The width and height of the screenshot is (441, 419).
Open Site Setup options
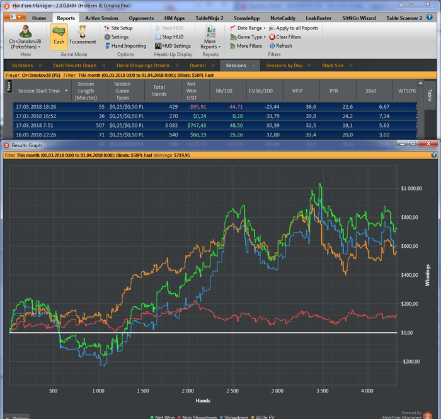(x=118, y=28)
